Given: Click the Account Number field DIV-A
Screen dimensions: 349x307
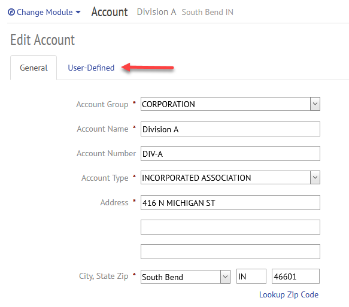Looking at the screenshot, I should point(230,153).
